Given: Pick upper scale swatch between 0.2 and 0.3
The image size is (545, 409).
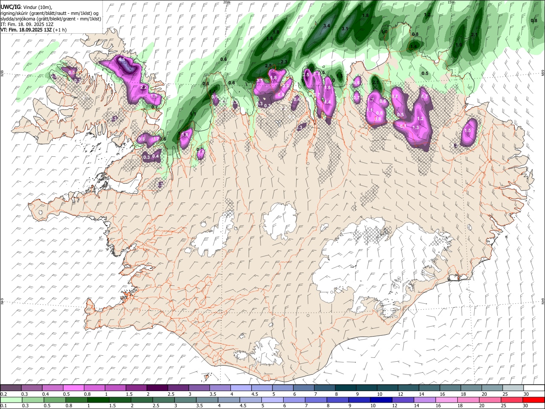Looking at the screenshot, I should click(x=11, y=388).
